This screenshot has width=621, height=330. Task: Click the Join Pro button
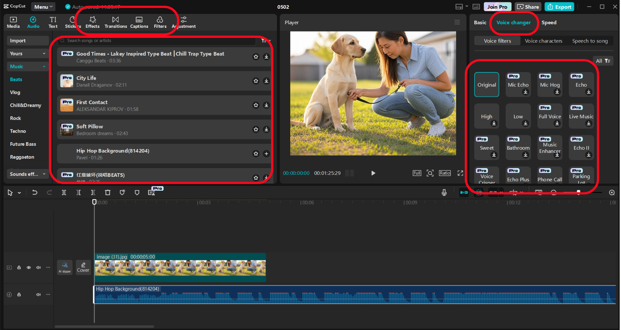pyautogui.click(x=497, y=7)
